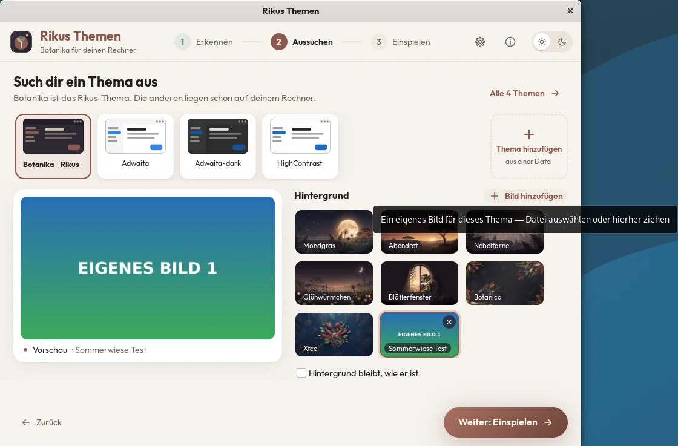
Task: Check Hintergrund bleibt, wie er ist
Action: click(301, 373)
